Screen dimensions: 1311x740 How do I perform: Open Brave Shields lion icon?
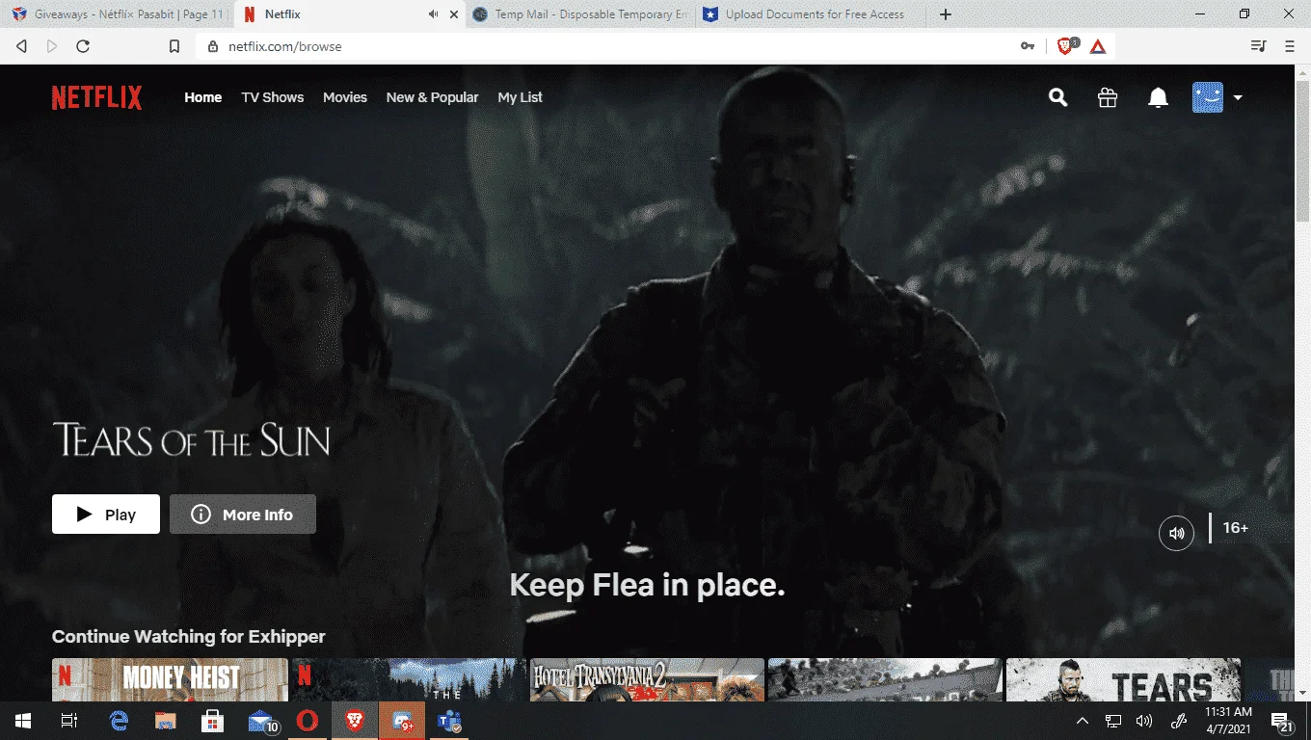click(x=1067, y=45)
